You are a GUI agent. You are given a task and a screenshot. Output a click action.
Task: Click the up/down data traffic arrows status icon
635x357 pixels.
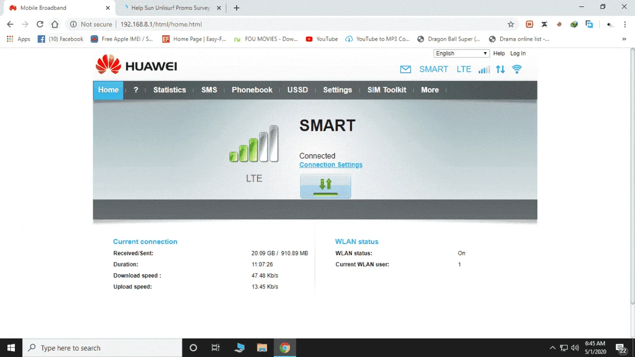pos(500,69)
